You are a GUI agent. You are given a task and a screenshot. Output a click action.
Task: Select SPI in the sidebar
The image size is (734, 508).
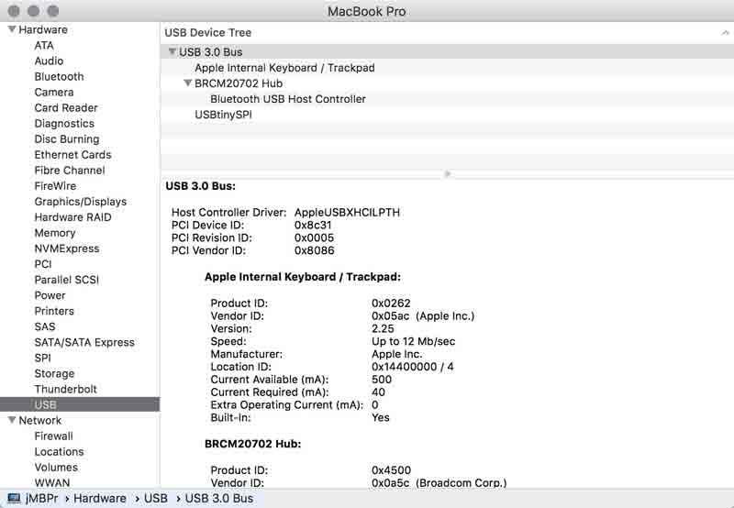(x=42, y=358)
